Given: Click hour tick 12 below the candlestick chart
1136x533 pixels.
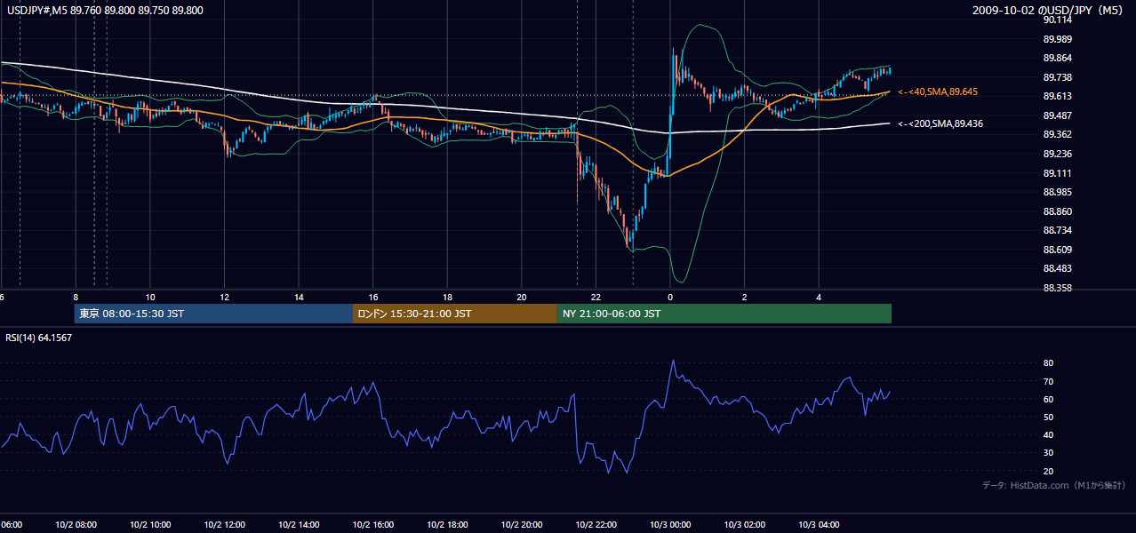Looking at the screenshot, I should [x=225, y=297].
